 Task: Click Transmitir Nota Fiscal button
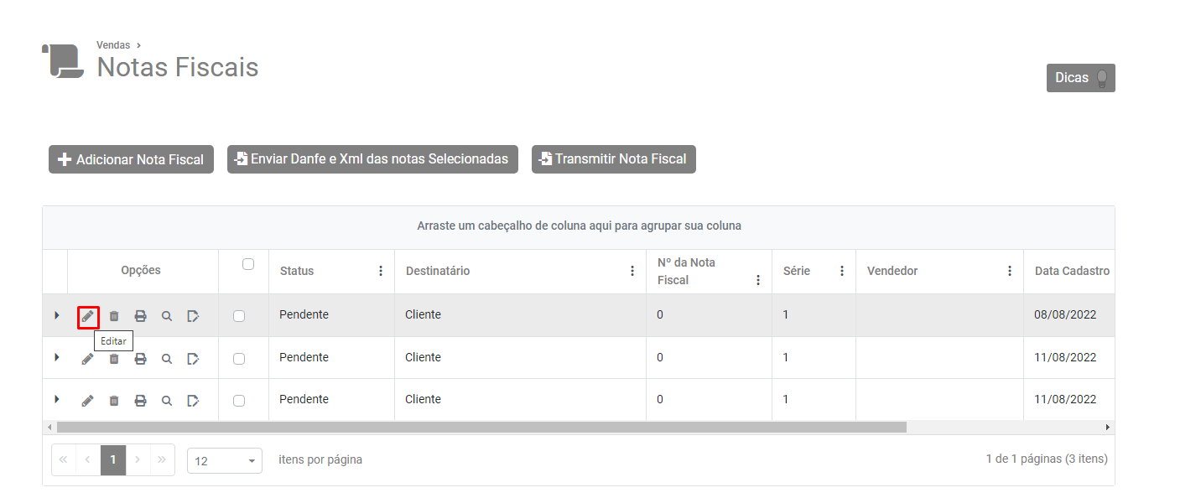point(613,159)
